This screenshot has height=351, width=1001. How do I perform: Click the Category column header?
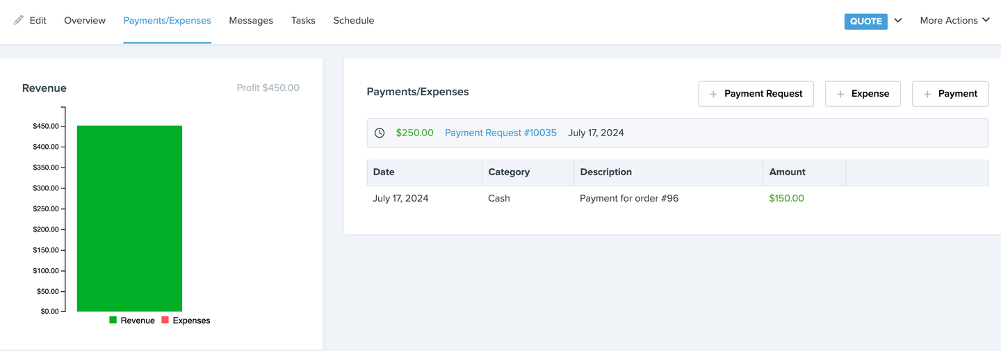pyautogui.click(x=528, y=172)
